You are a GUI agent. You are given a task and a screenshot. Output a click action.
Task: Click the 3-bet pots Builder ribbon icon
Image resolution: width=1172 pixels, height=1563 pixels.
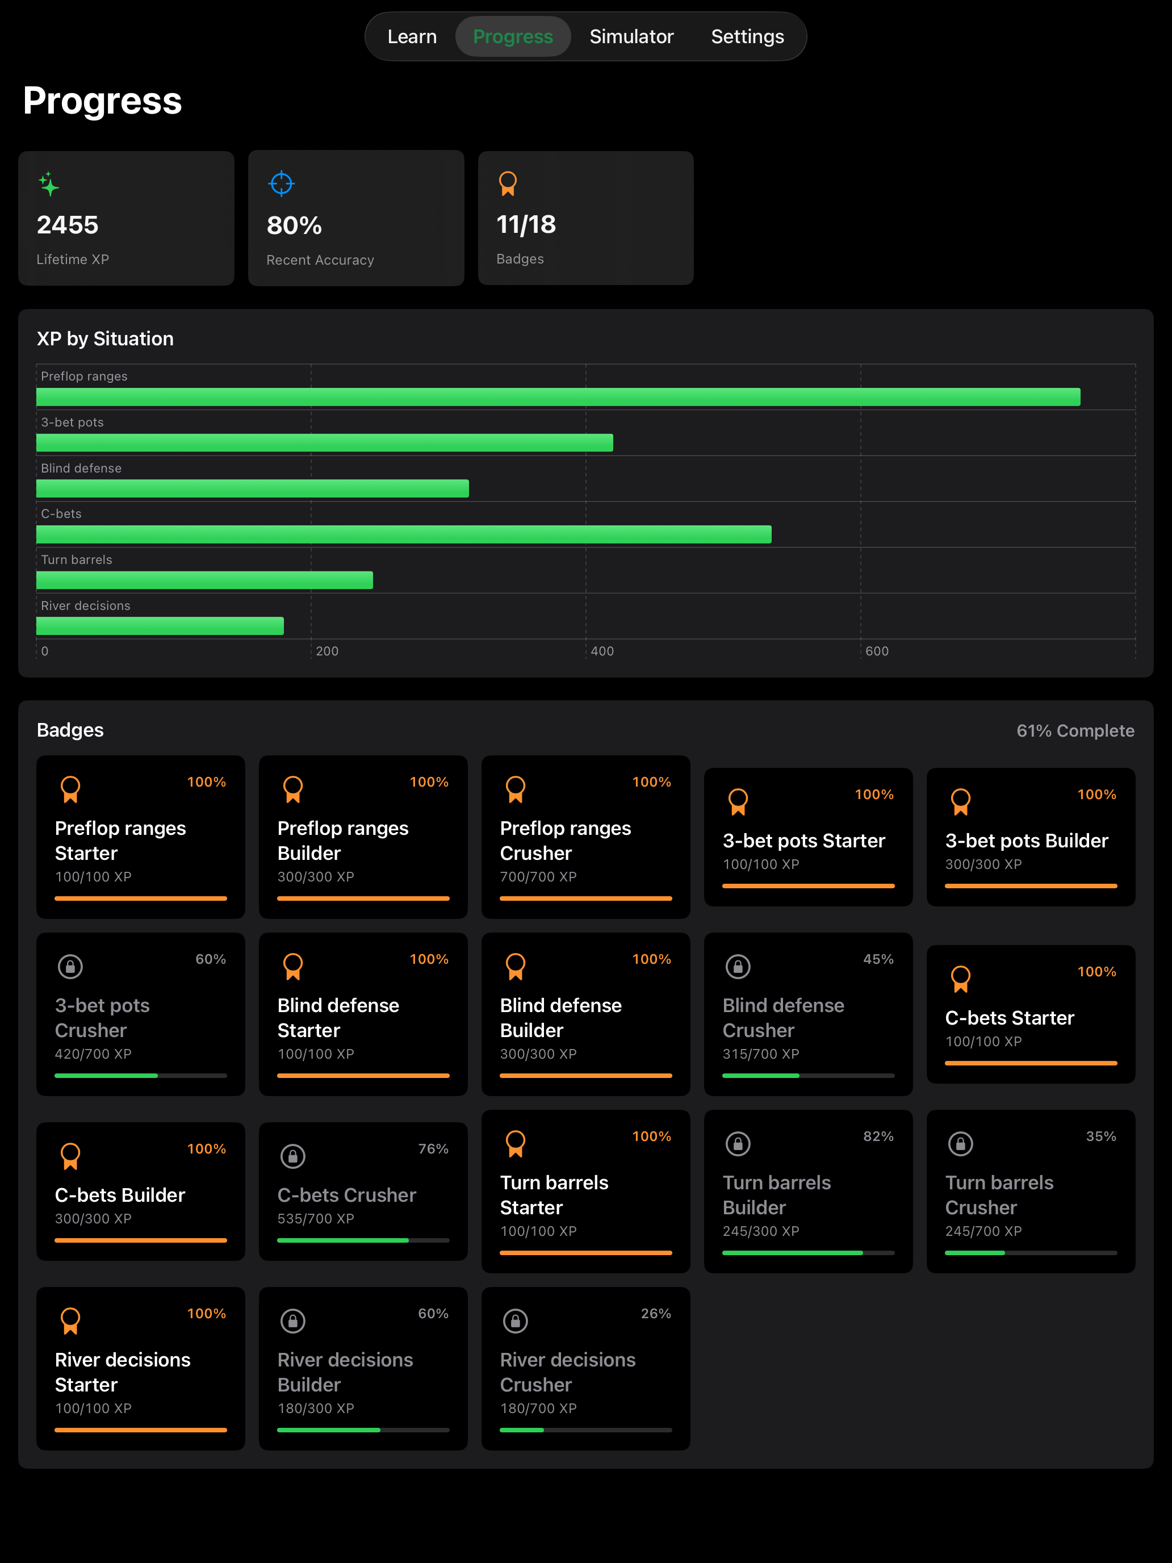click(961, 802)
